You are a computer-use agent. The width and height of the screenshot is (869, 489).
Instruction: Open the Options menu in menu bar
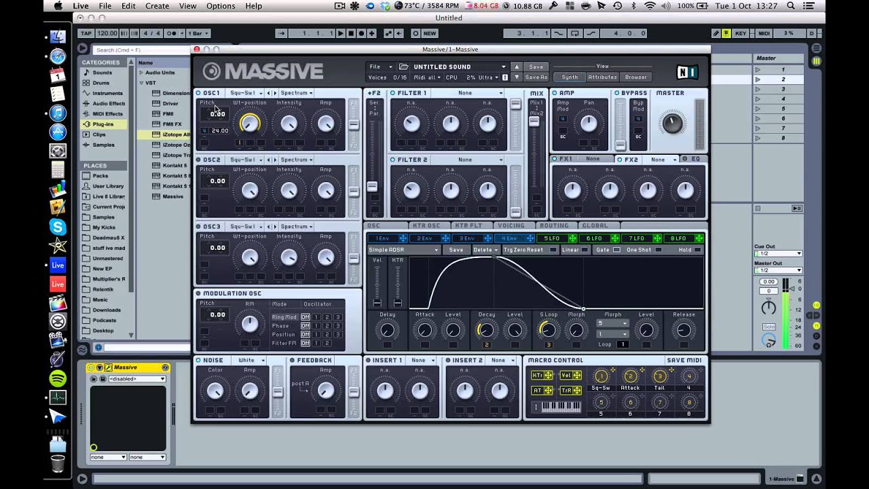[x=221, y=6]
